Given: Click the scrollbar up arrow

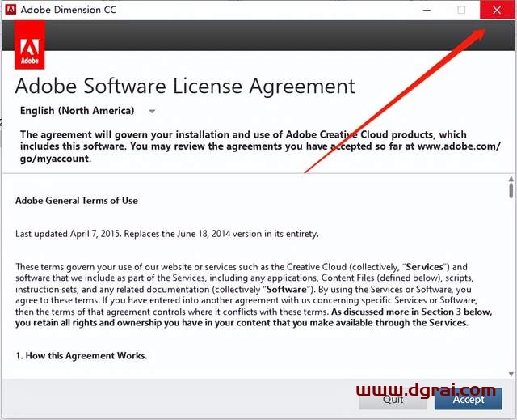Looking at the screenshot, I should point(511,179).
